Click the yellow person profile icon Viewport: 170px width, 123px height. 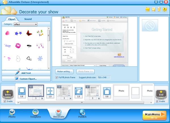pos(159,9)
